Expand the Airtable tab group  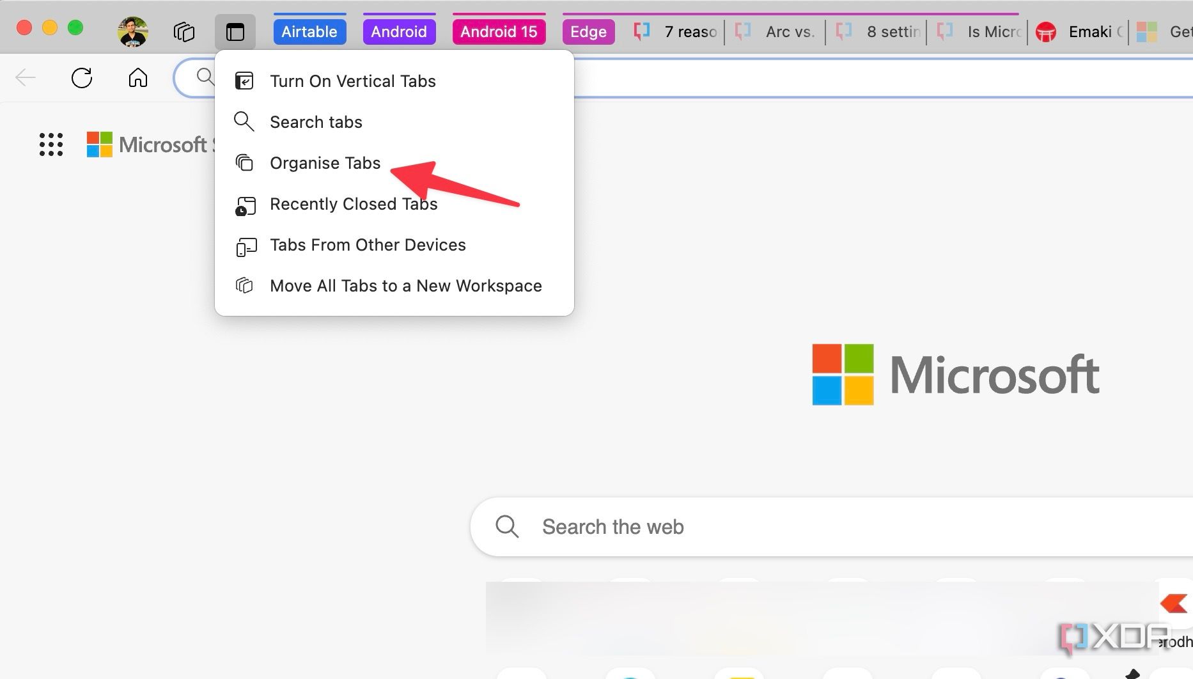pos(309,31)
